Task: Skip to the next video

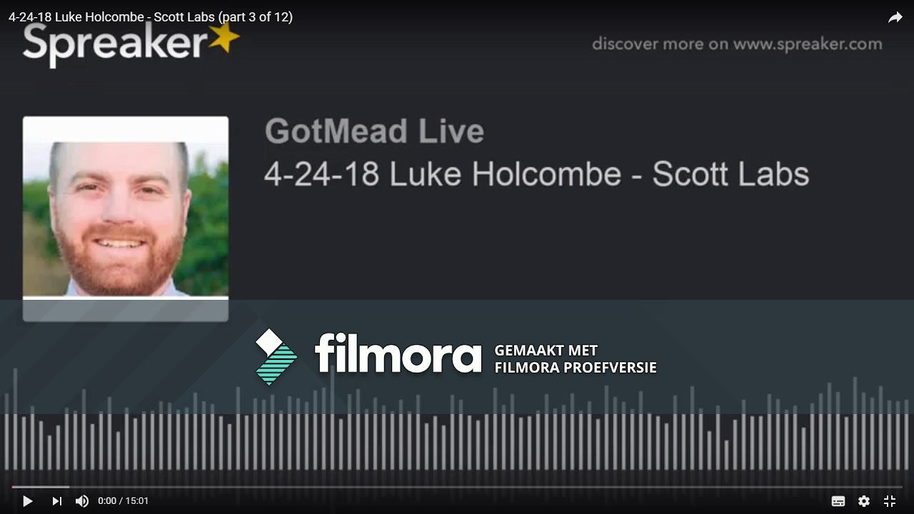Action: (57, 501)
